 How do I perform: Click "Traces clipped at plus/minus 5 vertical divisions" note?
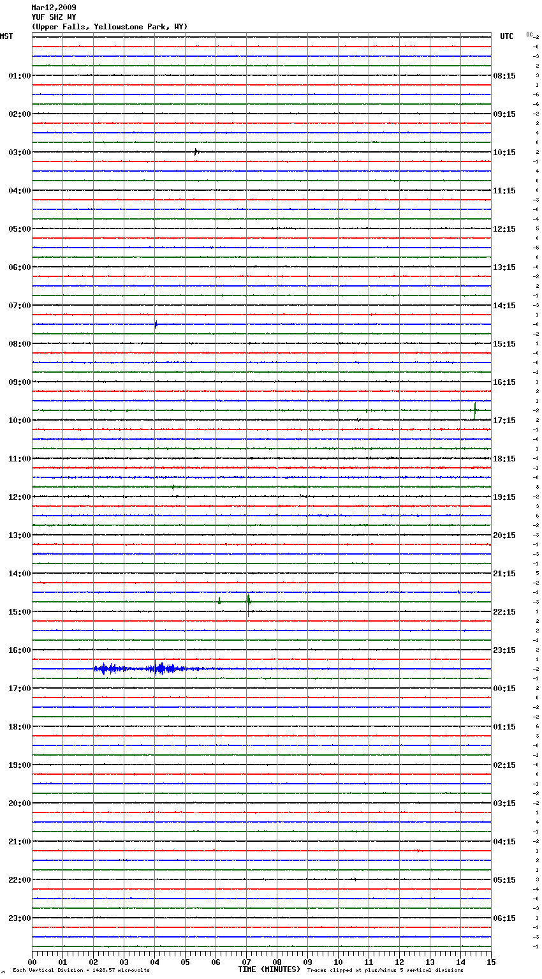(385, 970)
